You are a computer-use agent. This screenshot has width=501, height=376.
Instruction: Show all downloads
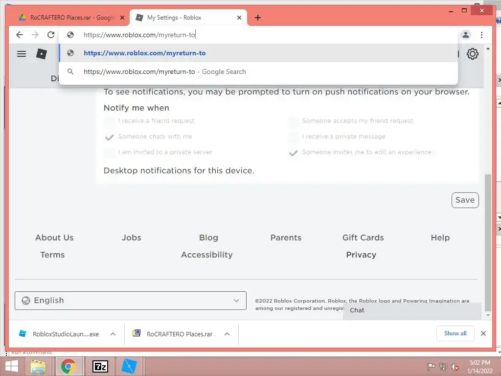455,333
